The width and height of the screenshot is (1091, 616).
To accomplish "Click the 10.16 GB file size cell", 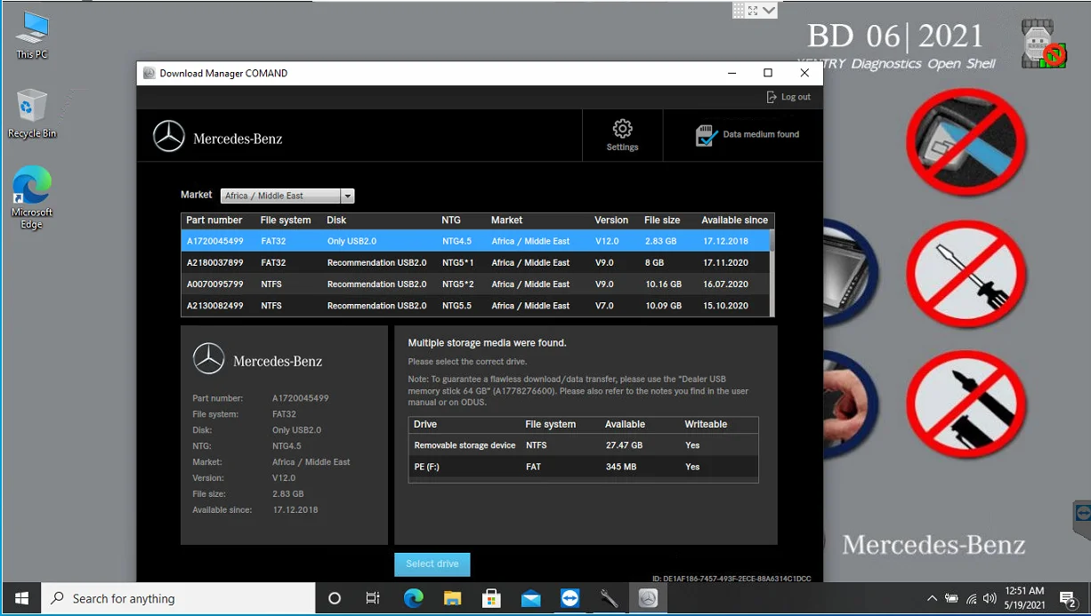I will tap(663, 284).
